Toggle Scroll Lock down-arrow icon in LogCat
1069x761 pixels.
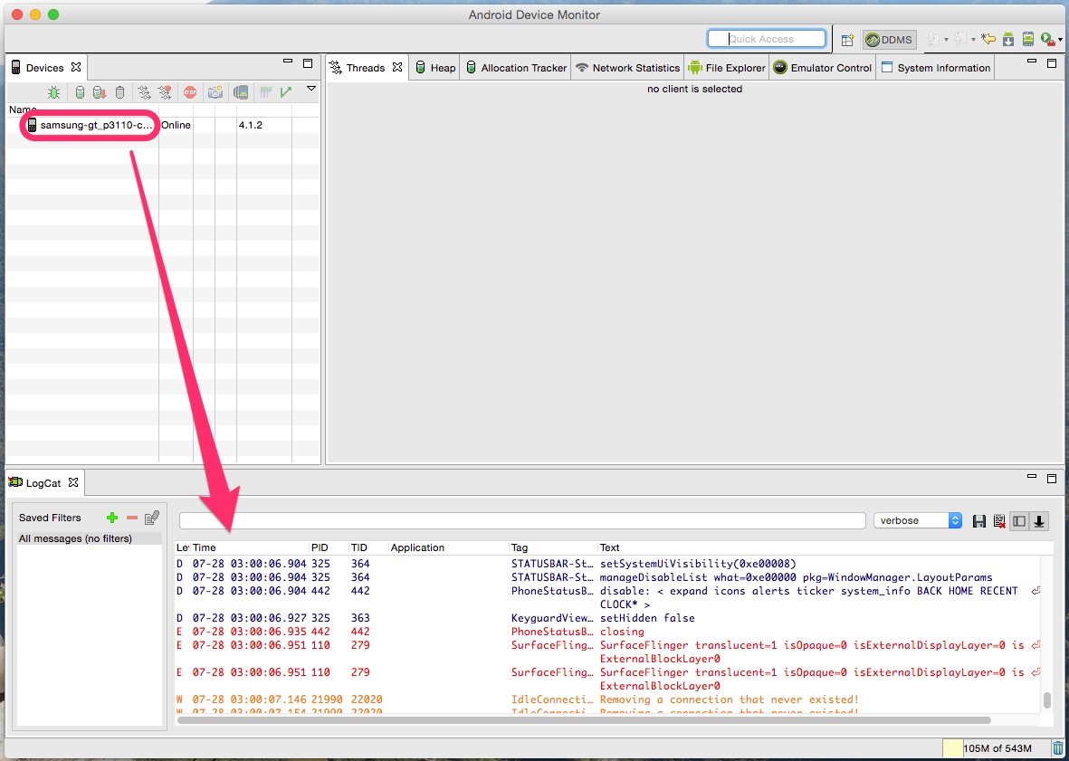(x=1039, y=521)
